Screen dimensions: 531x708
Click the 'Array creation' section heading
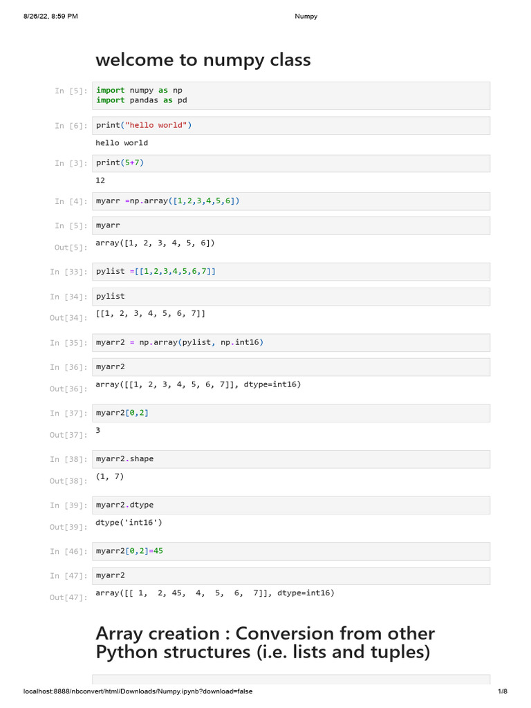pyautogui.click(x=265, y=642)
